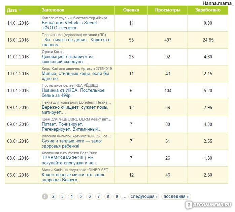Go to page 1 in pagination
The height and width of the screenshot is (212, 235).
[45, 196]
